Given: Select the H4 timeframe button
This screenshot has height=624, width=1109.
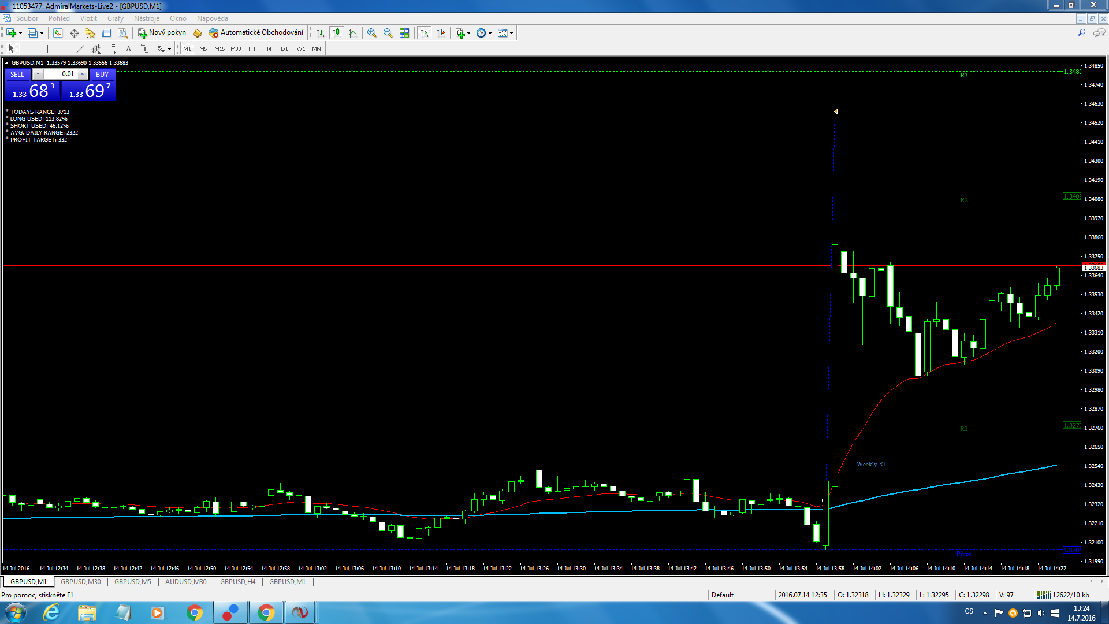Looking at the screenshot, I should click(267, 49).
